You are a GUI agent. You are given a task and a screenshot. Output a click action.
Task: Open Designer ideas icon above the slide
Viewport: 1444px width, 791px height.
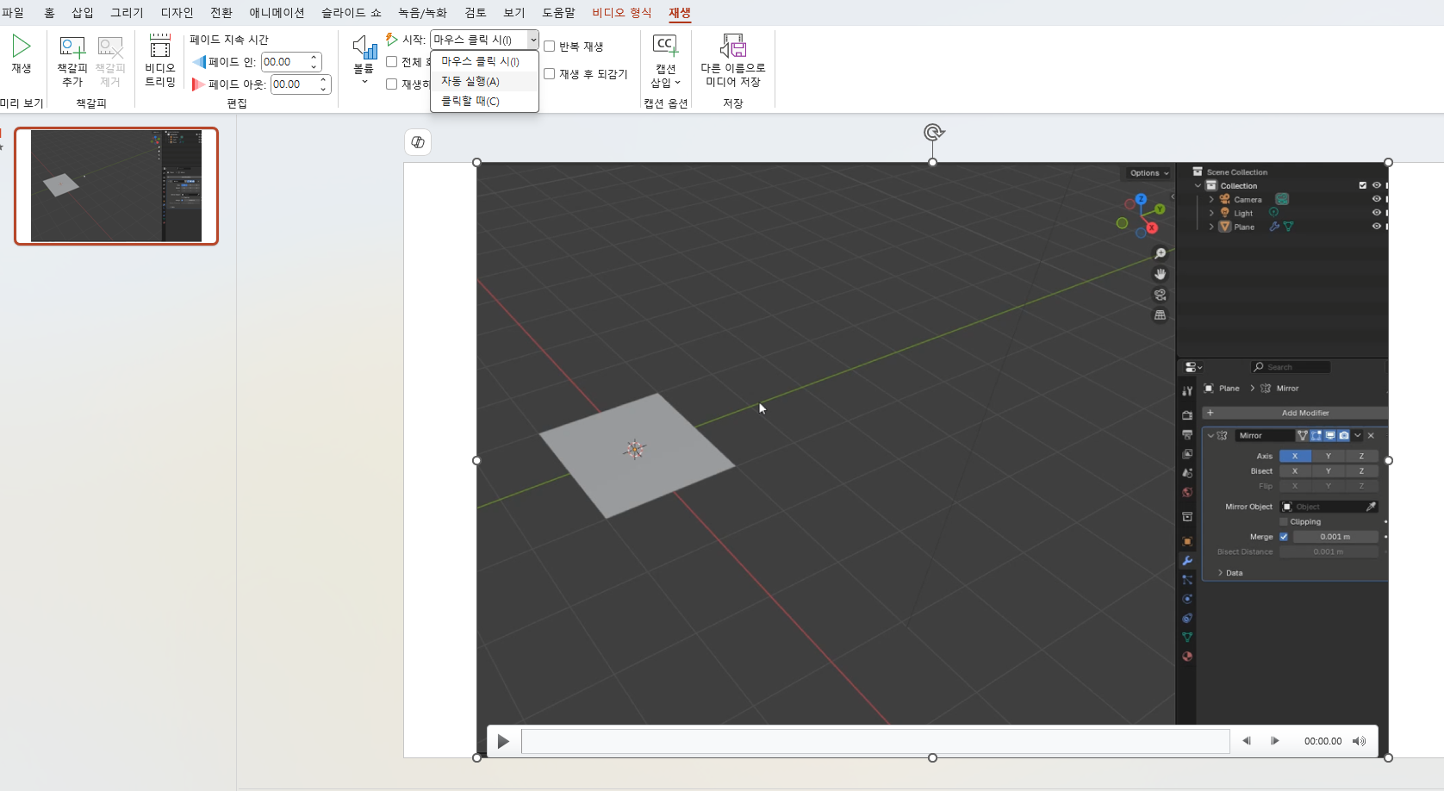click(418, 142)
